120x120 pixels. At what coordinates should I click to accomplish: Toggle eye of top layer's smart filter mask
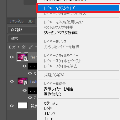24,66
